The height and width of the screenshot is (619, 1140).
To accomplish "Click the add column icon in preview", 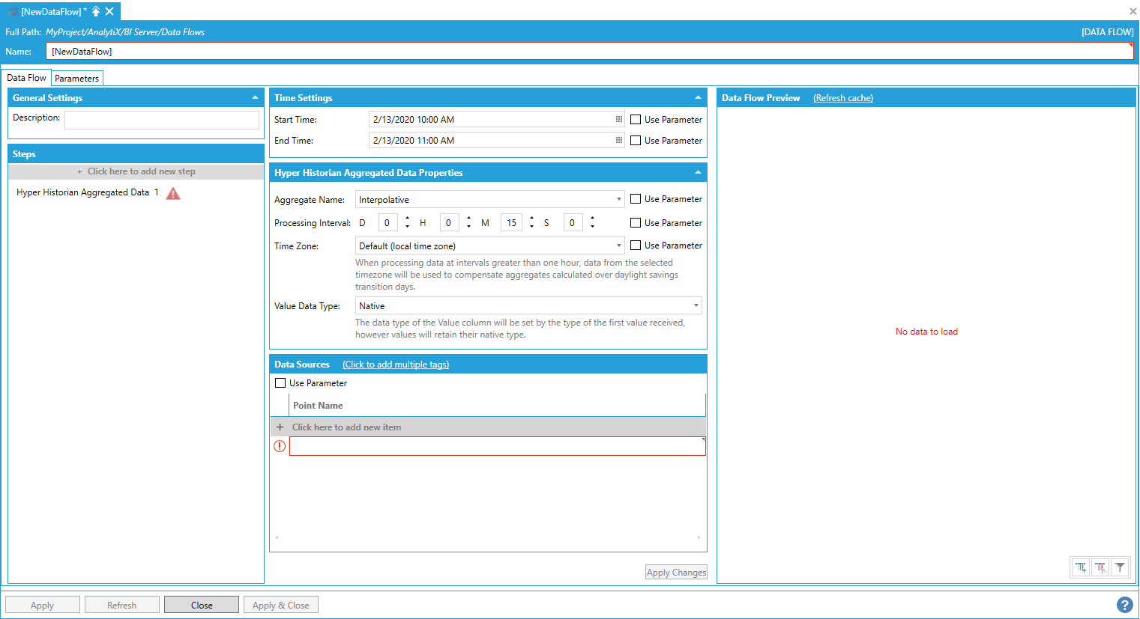I will coord(1081,567).
